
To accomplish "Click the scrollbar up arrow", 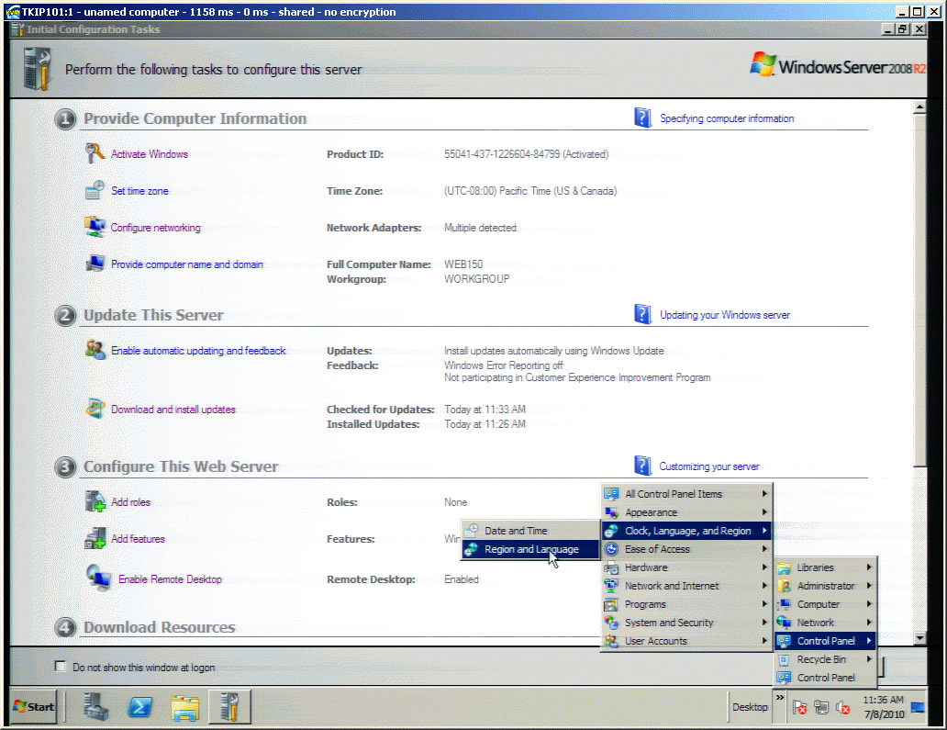I will (x=919, y=107).
